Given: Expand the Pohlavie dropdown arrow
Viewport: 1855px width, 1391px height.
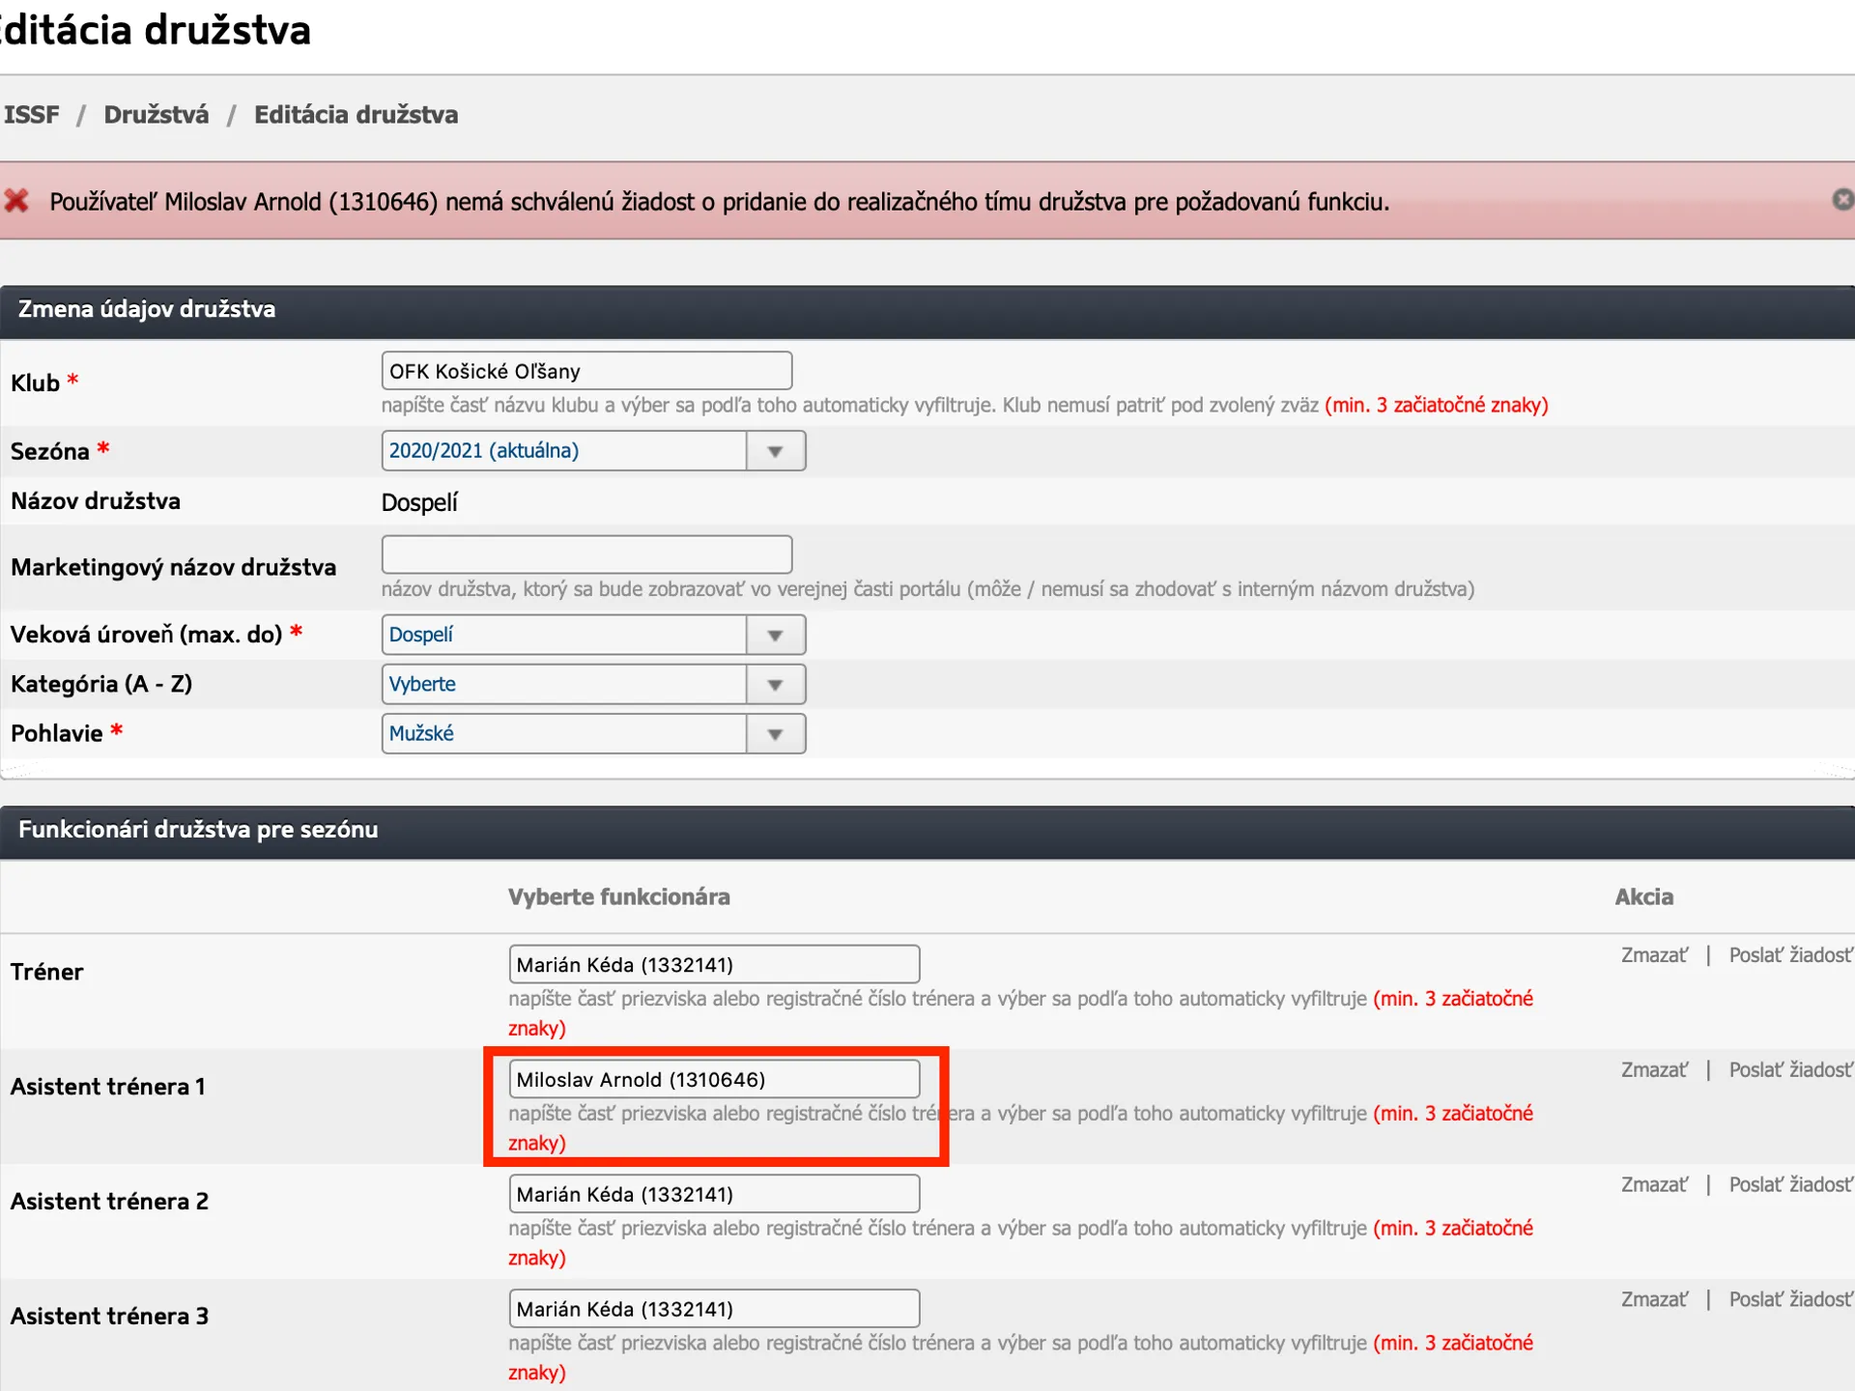Looking at the screenshot, I should [775, 734].
